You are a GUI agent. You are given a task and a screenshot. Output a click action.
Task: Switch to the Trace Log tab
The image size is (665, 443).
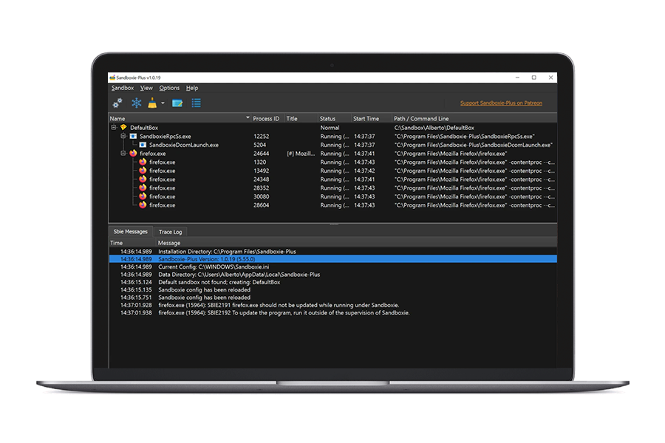[x=170, y=232]
